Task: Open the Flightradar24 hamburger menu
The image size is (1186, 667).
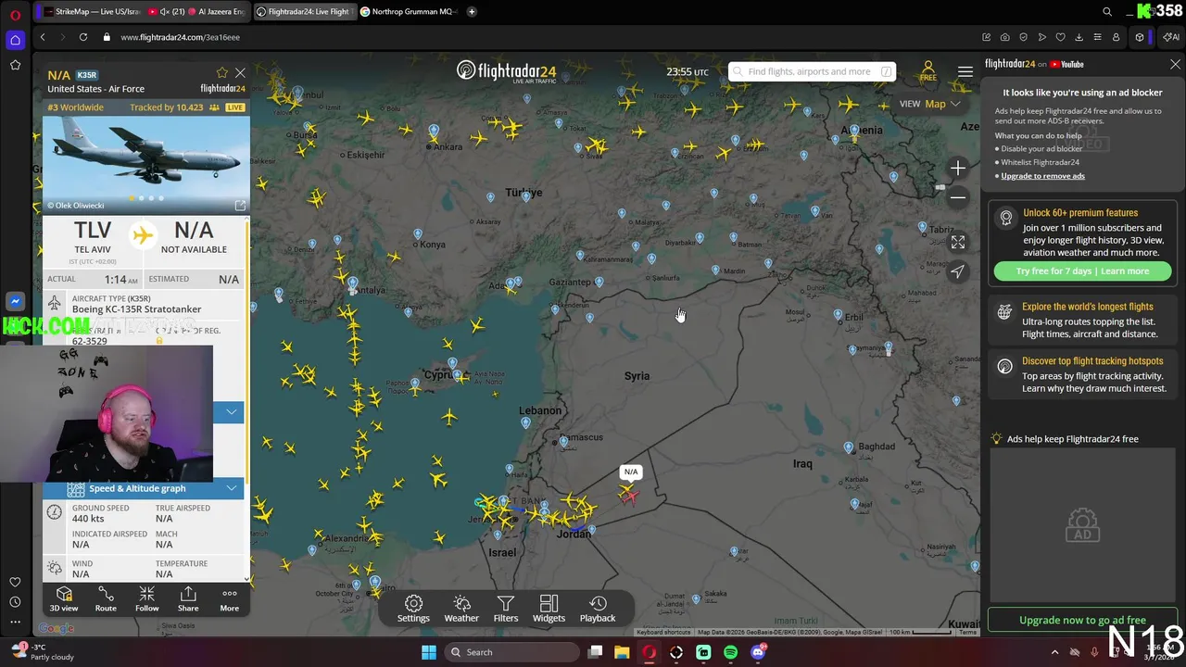Action: click(965, 71)
